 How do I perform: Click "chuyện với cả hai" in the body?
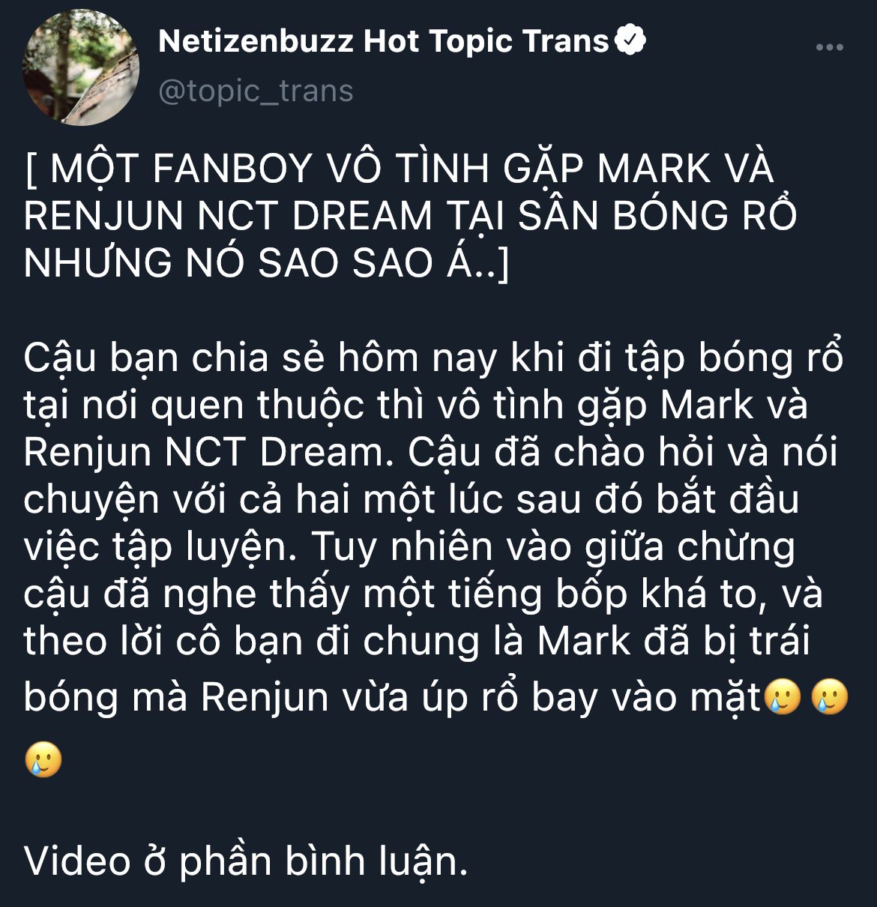click(188, 500)
